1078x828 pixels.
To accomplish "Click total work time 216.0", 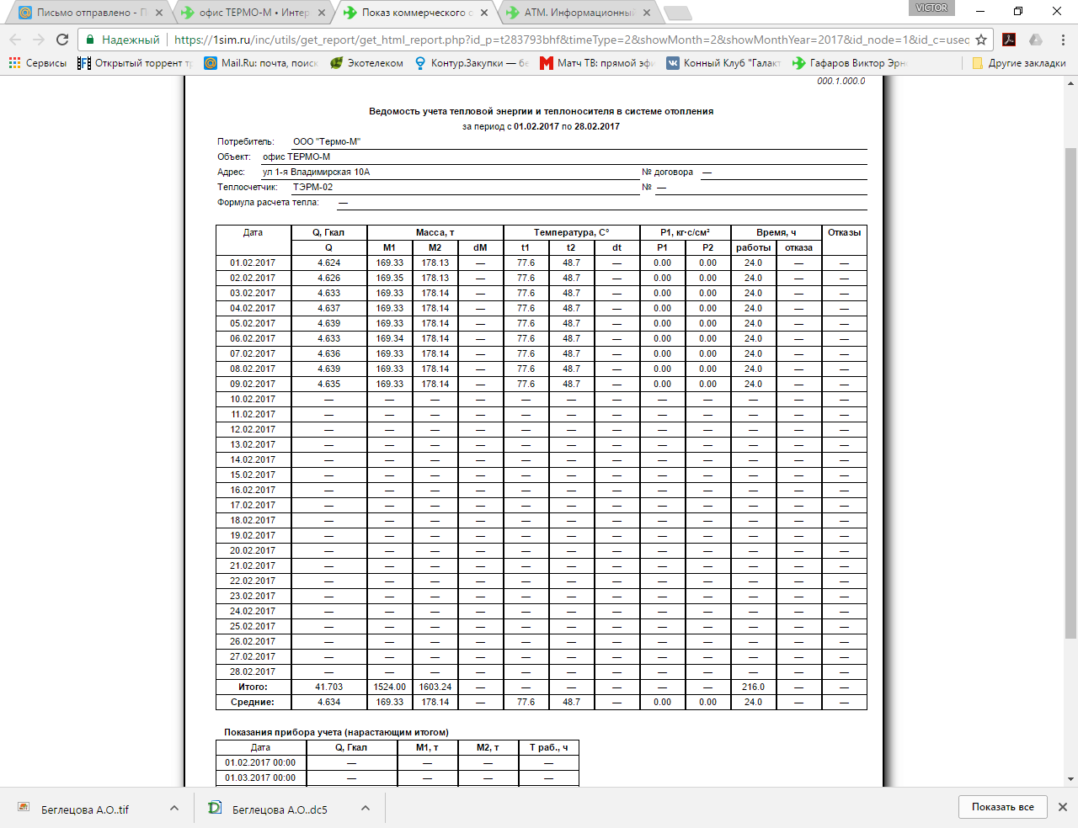I will [753, 687].
